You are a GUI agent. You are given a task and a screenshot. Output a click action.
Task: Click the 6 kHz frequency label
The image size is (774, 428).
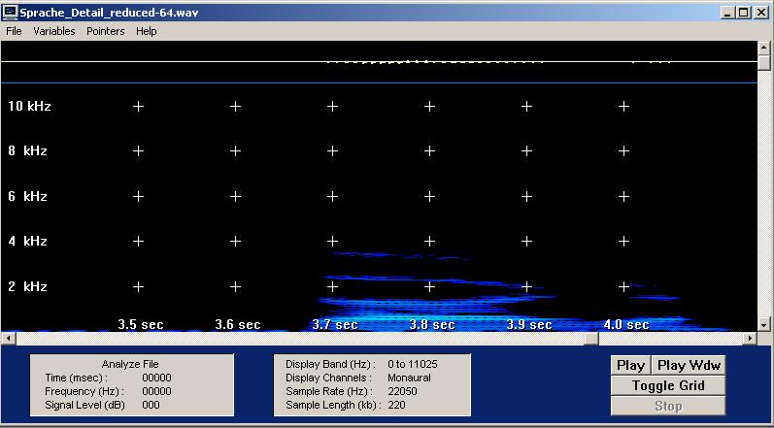pyautogui.click(x=27, y=196)
